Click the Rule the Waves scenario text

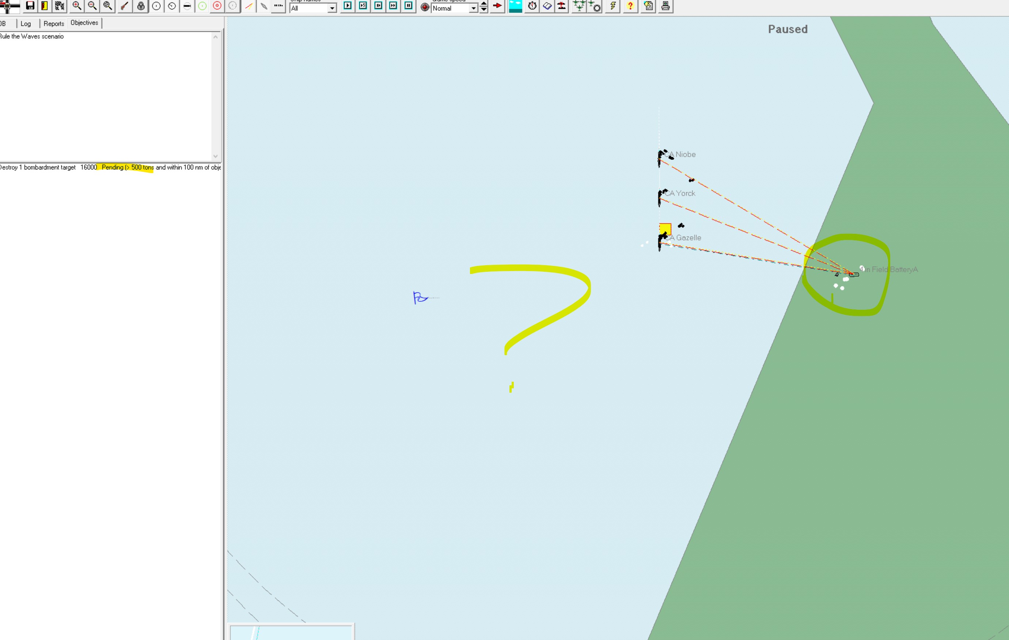[x=32, y=37]
